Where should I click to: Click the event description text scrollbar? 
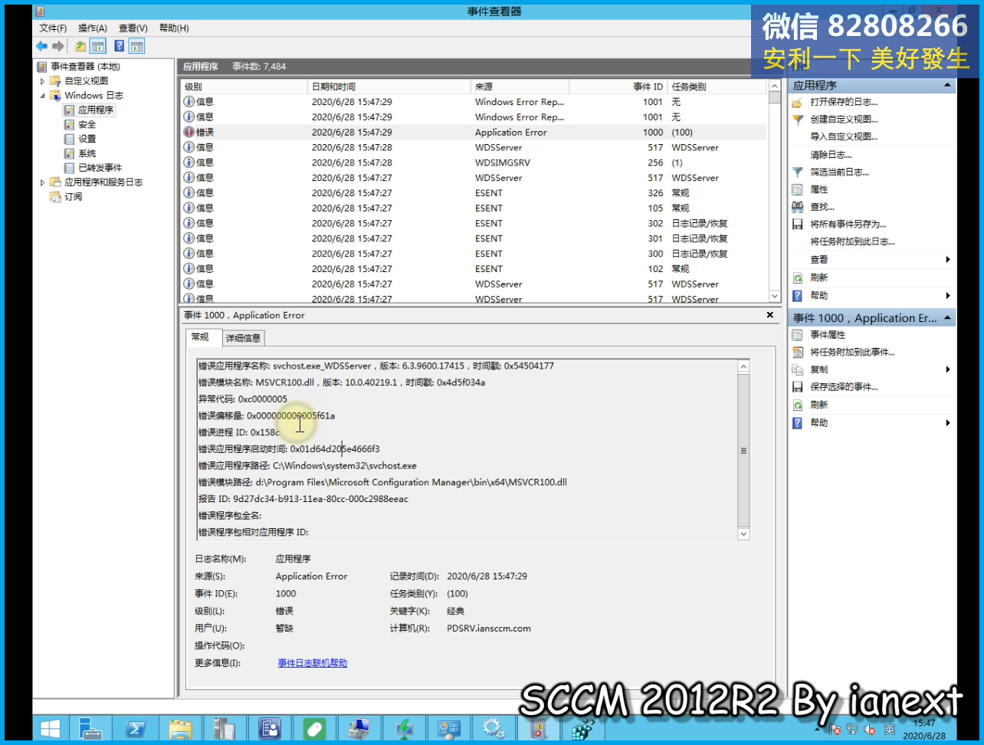click(743, 450)
